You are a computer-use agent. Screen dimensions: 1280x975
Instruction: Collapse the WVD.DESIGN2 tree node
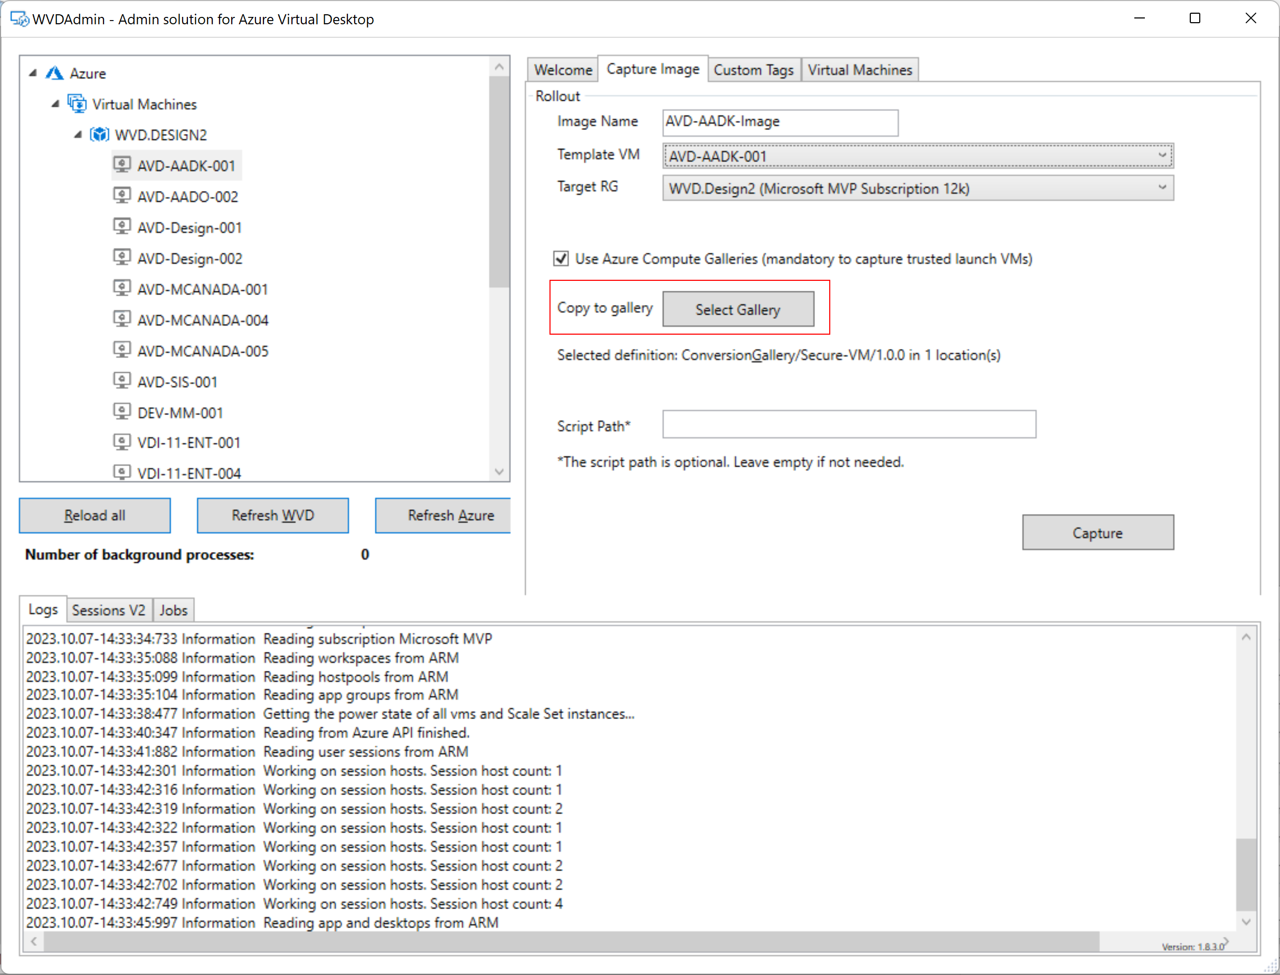[x=78, y=135]
